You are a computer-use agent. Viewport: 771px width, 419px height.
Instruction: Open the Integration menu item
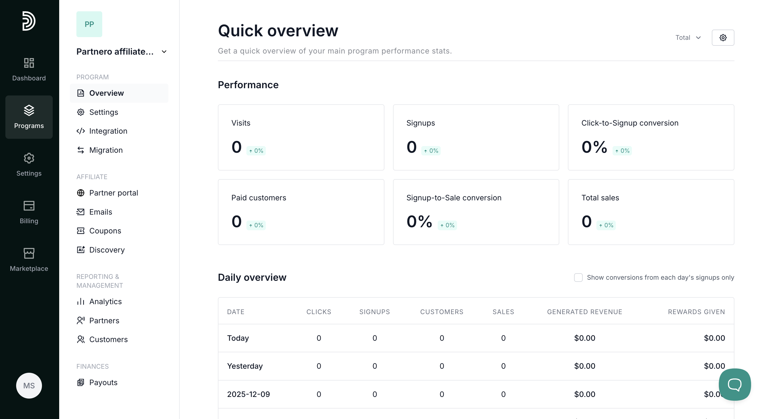(108, 131)
